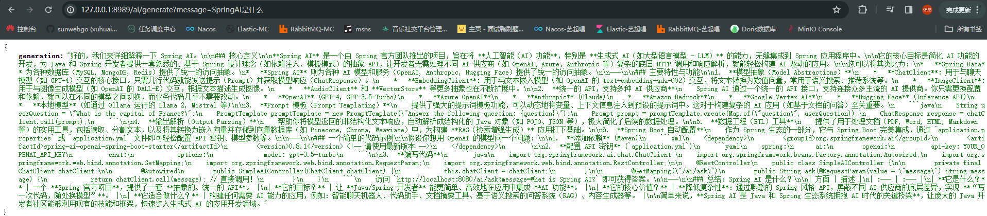Click the forward navigation arrow
987x216 pixels.
click(30, 10)
